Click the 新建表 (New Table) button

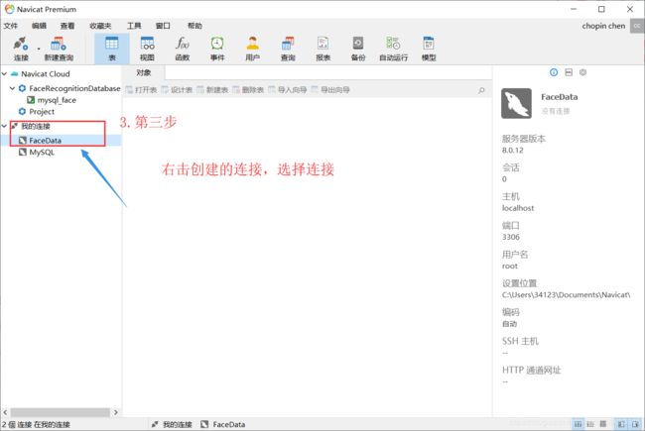(x=212, y=90)
